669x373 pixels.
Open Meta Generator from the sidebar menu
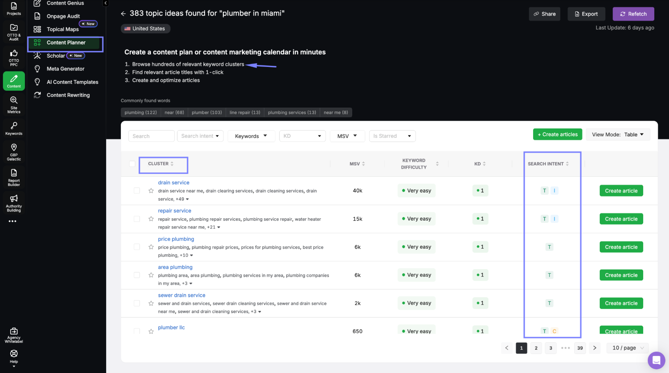pos(65,69)
